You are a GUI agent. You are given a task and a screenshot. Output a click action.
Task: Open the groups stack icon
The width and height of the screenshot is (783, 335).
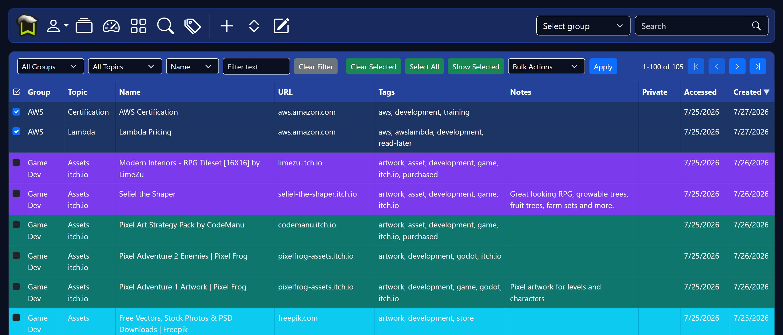tap(84, 26)
